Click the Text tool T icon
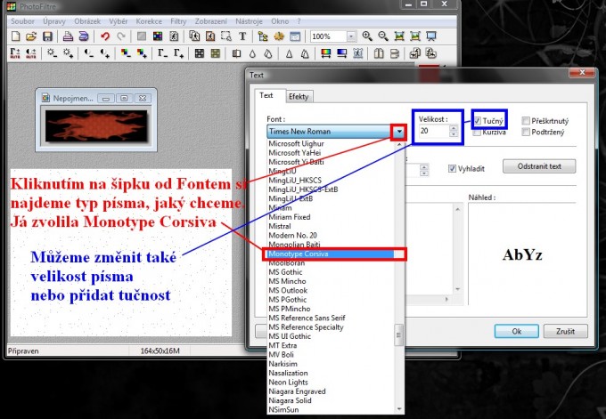Image resolution: width=606 pixels, height=419 pixels. 242,36
